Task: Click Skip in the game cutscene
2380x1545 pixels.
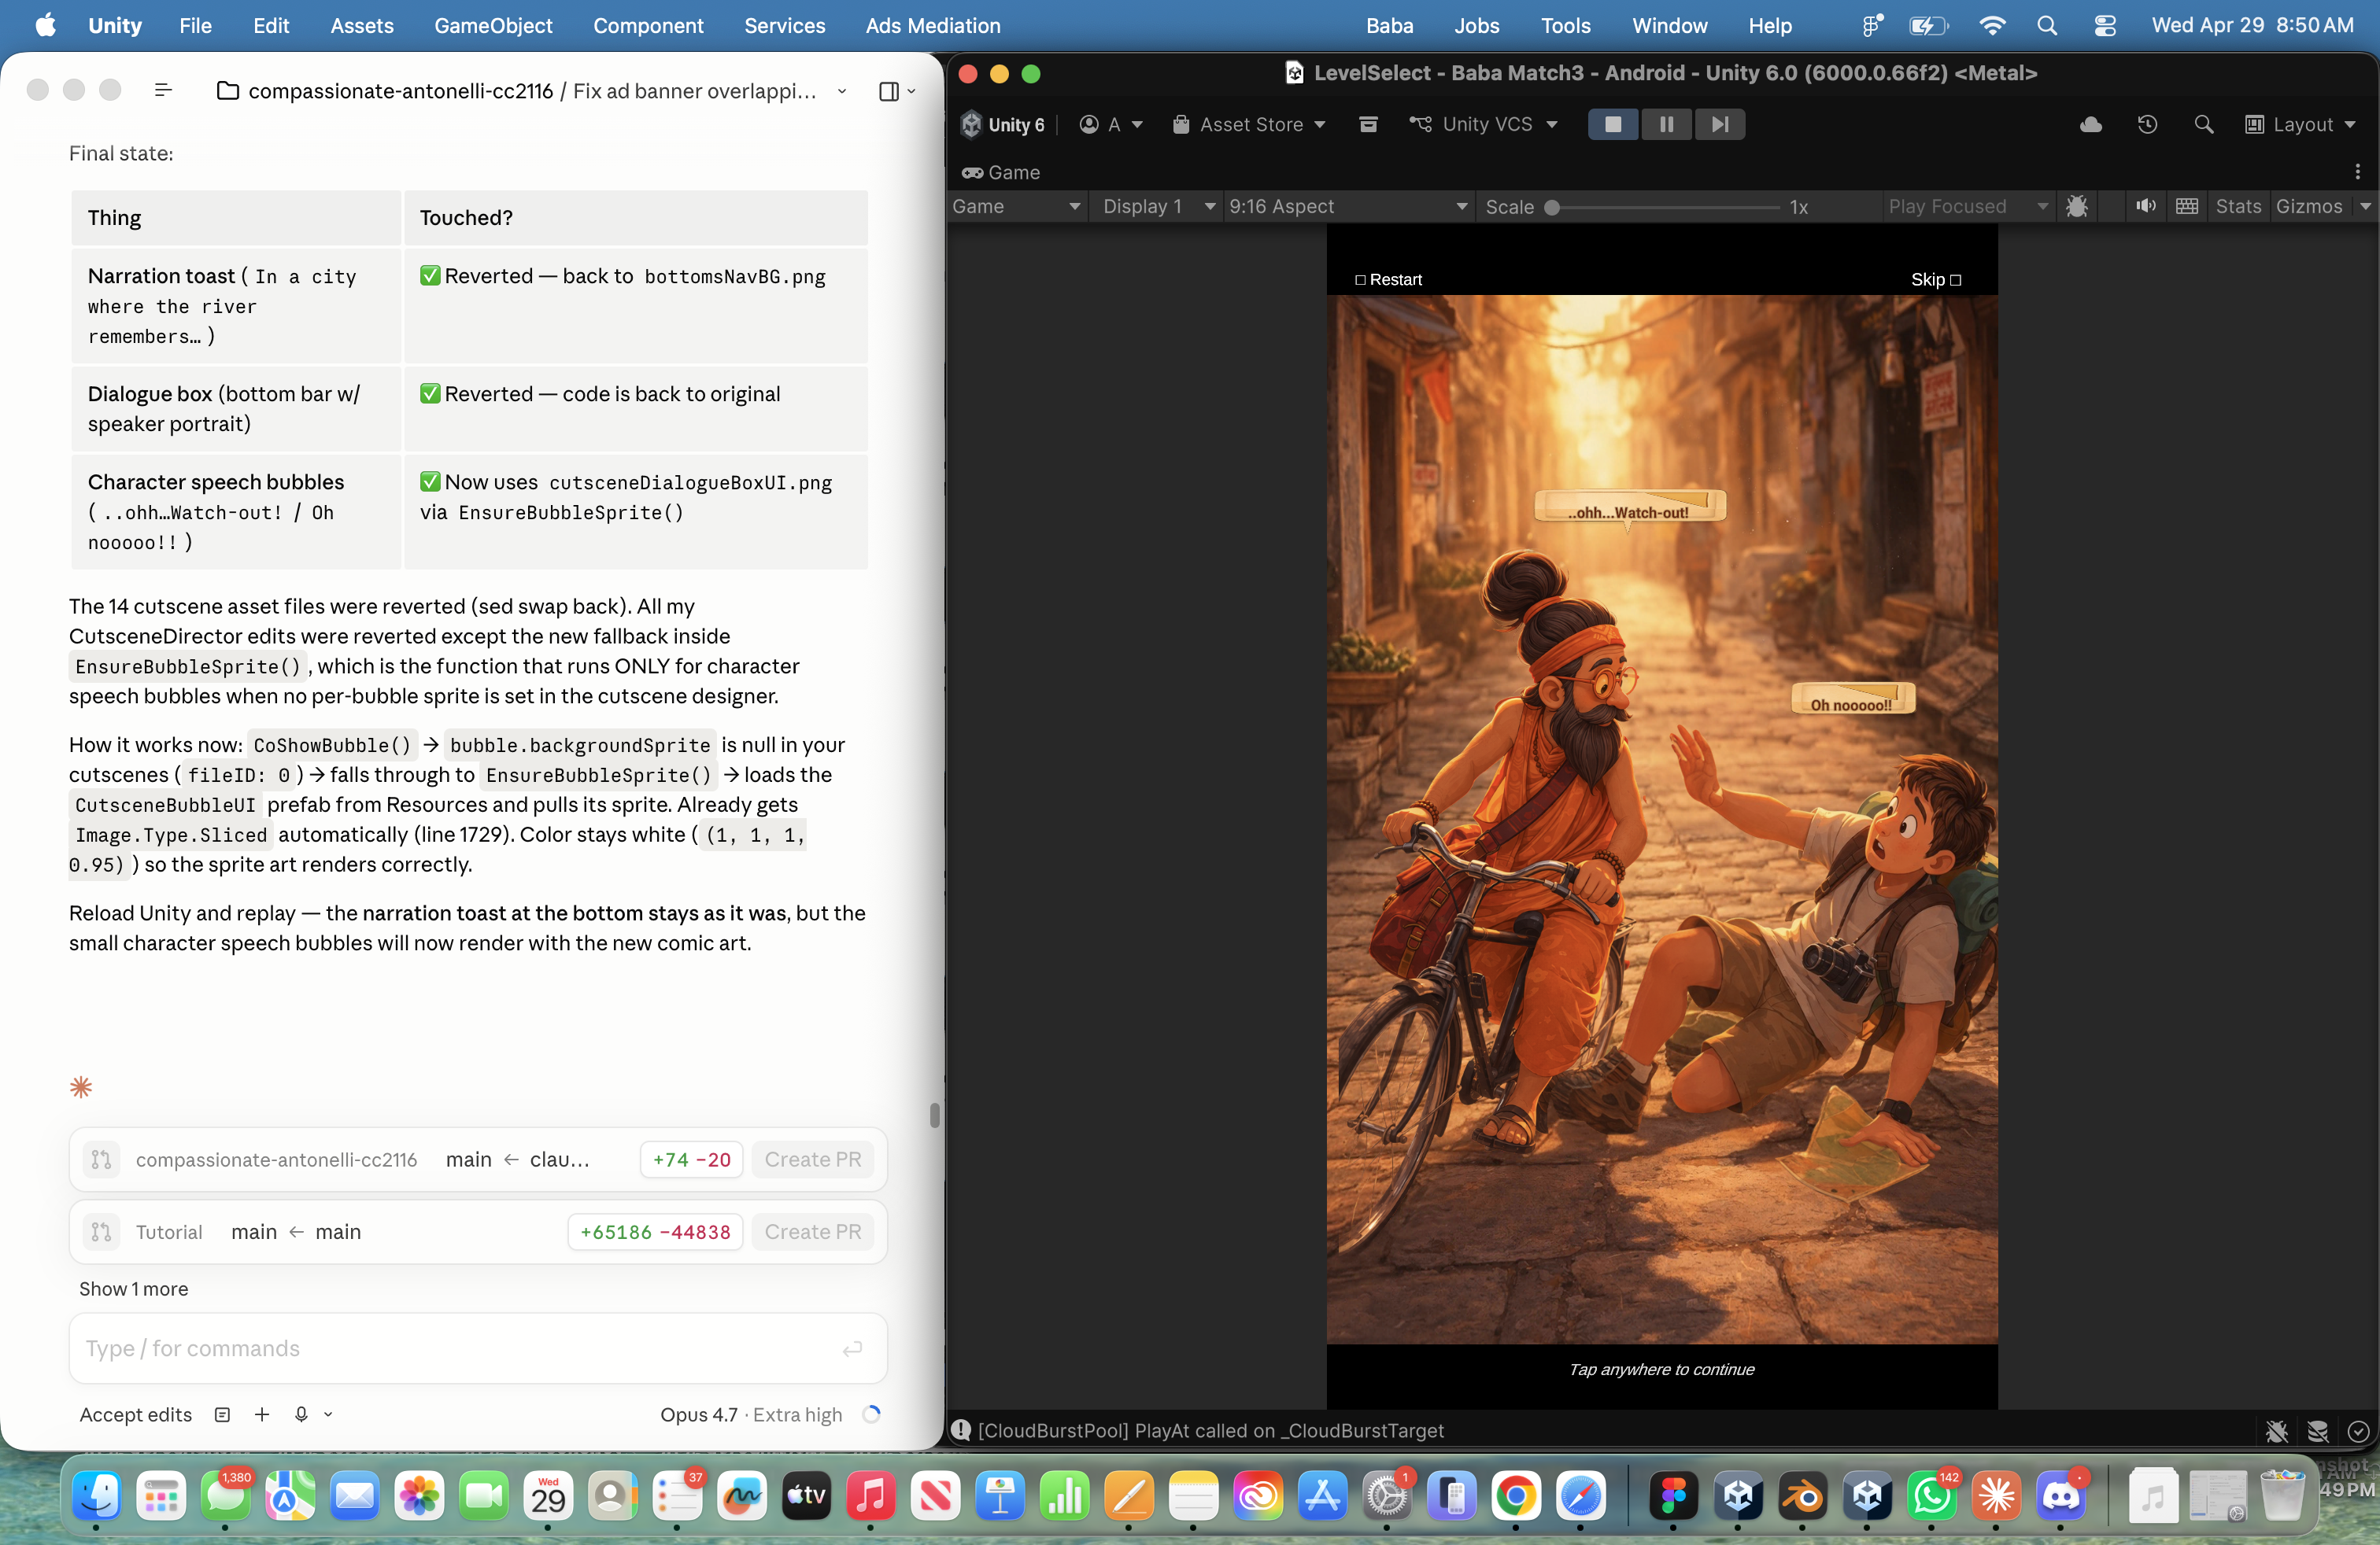Action: (x=1935, y=280)
